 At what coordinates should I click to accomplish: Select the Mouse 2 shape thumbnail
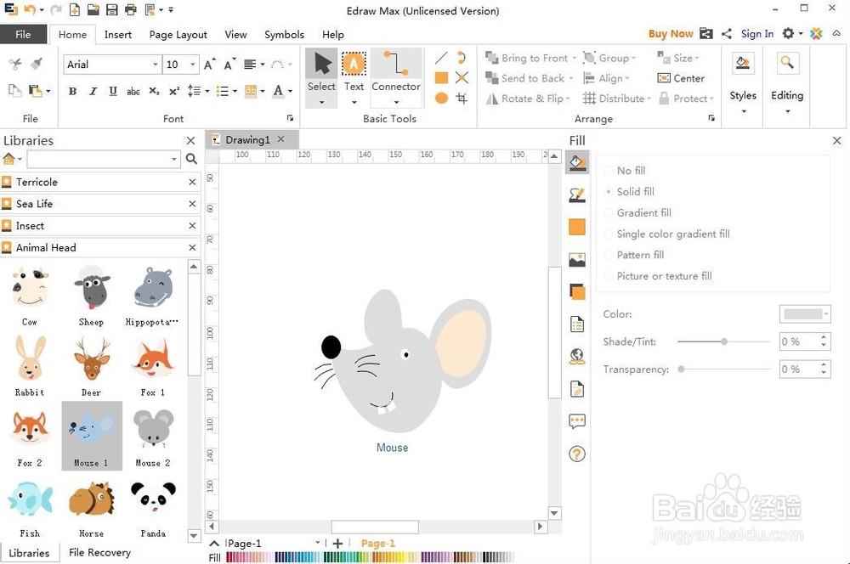click(x=153, y=437)
